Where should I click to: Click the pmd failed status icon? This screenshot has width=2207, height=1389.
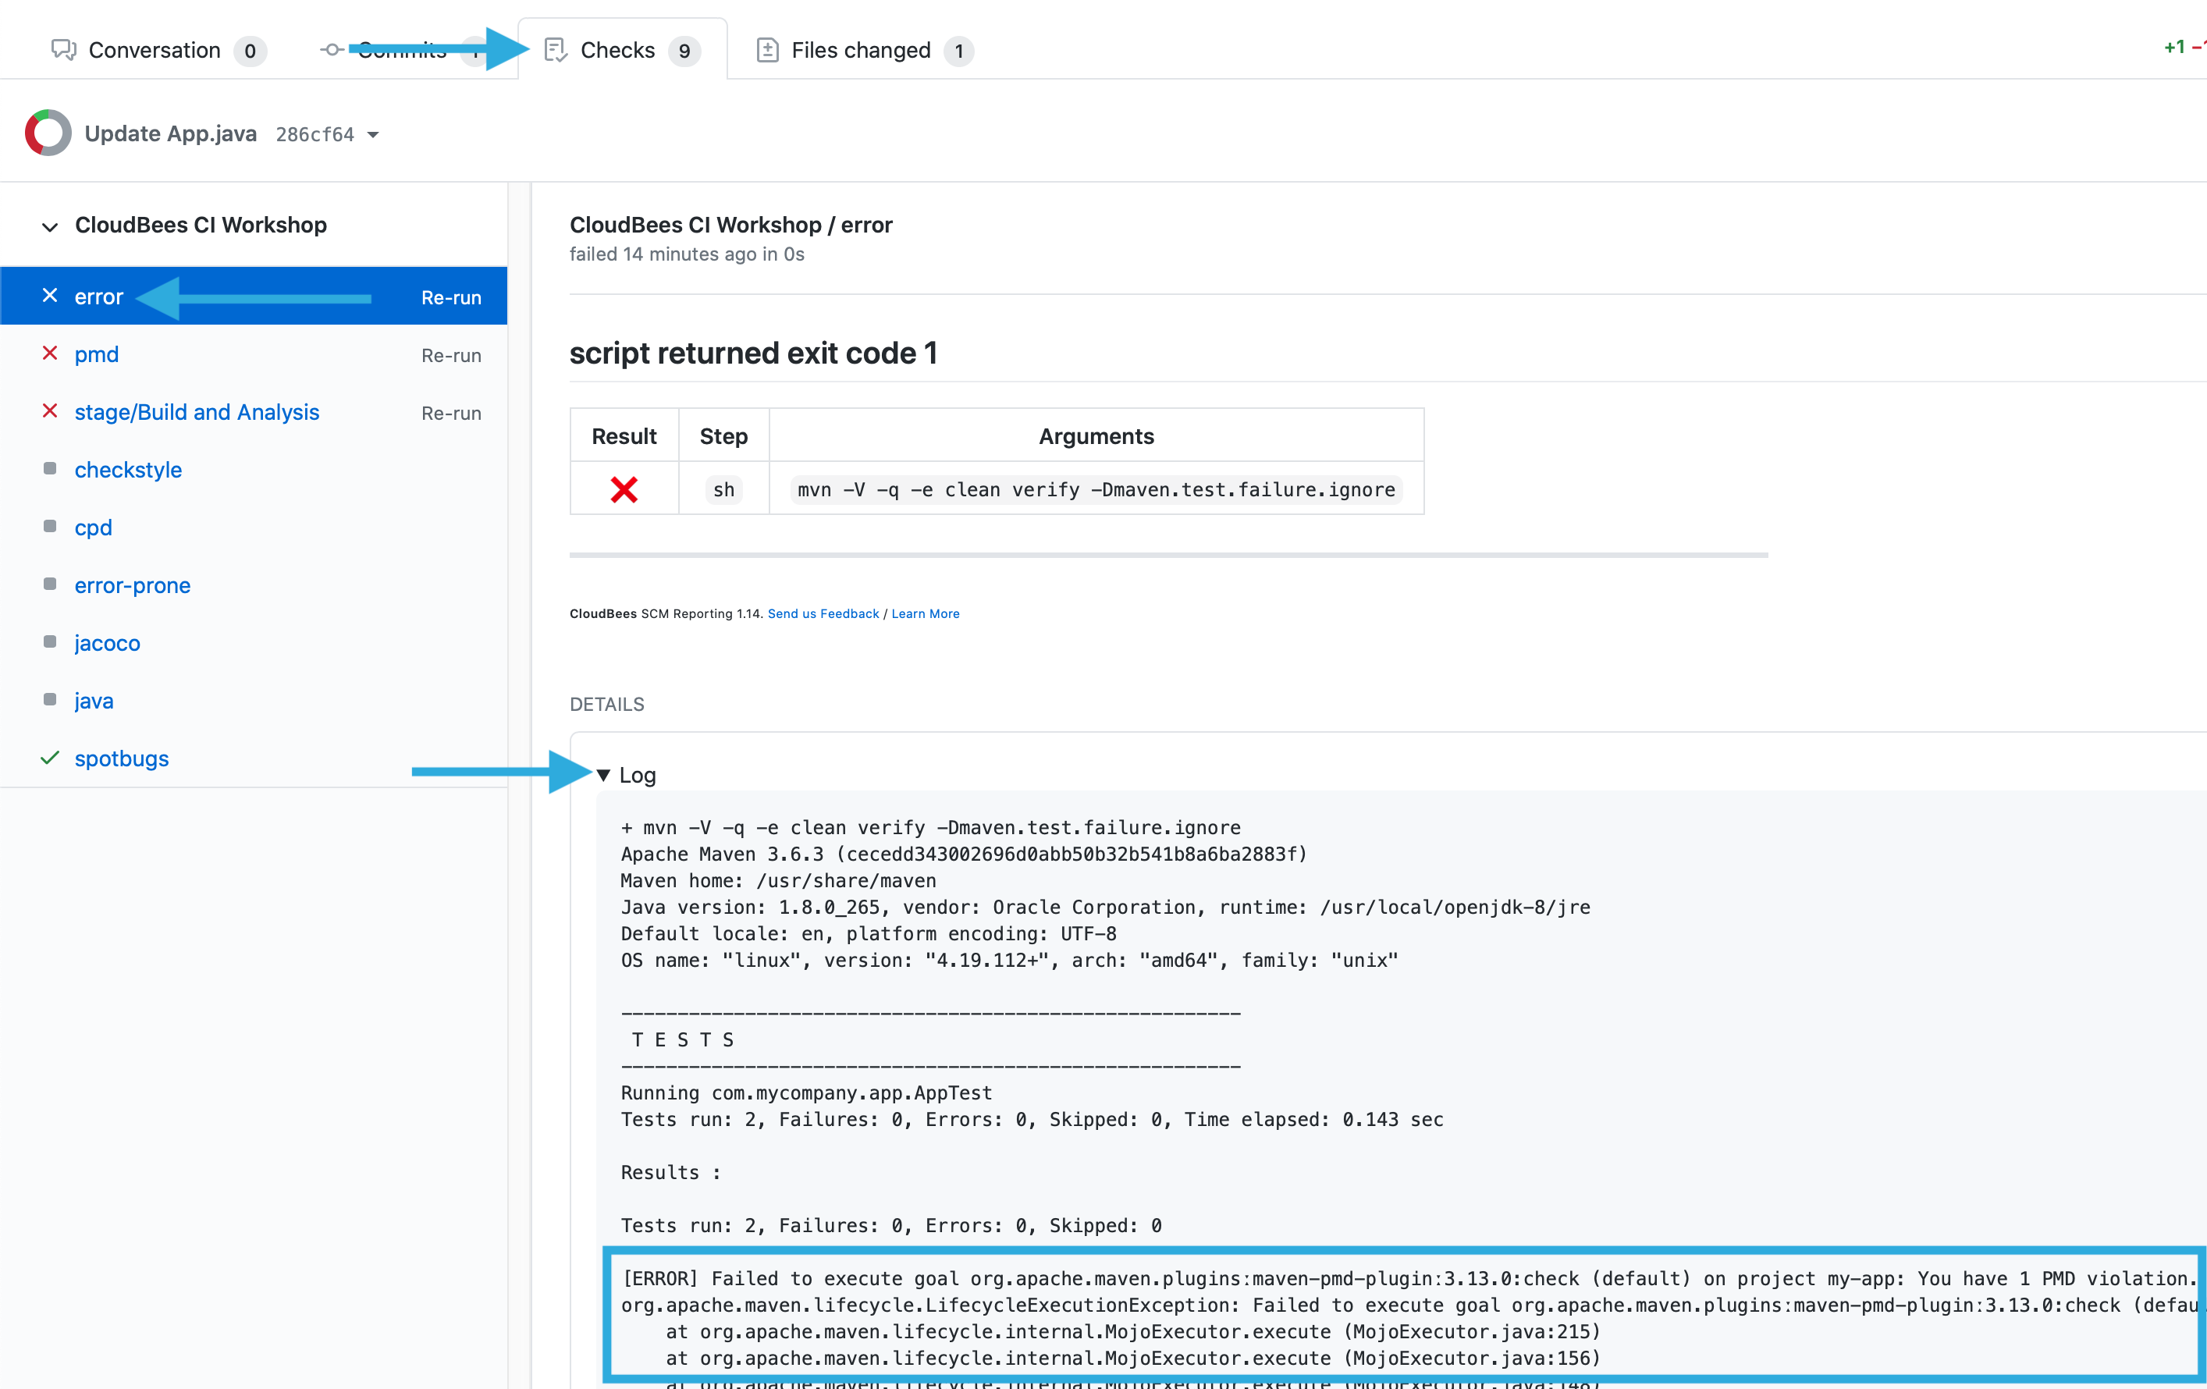[x=50, y=353]
